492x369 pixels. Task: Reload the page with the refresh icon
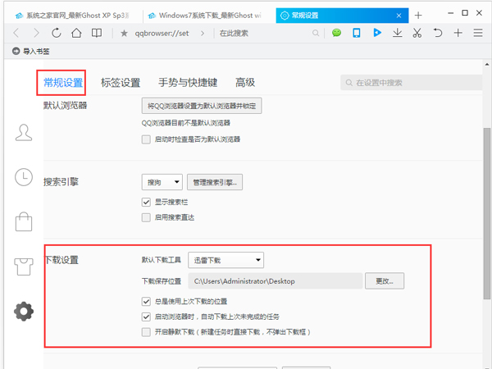pos(57,33)
